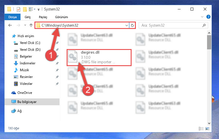This screenshot has width=219, height=139.
Task: Open the blue help question icon
Action: (x=208, y=17)
